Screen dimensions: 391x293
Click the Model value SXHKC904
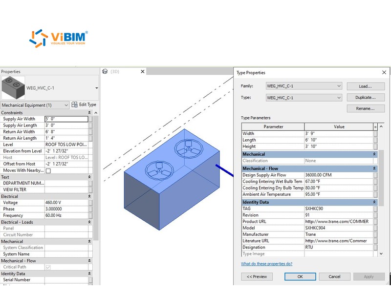(339, 228)
